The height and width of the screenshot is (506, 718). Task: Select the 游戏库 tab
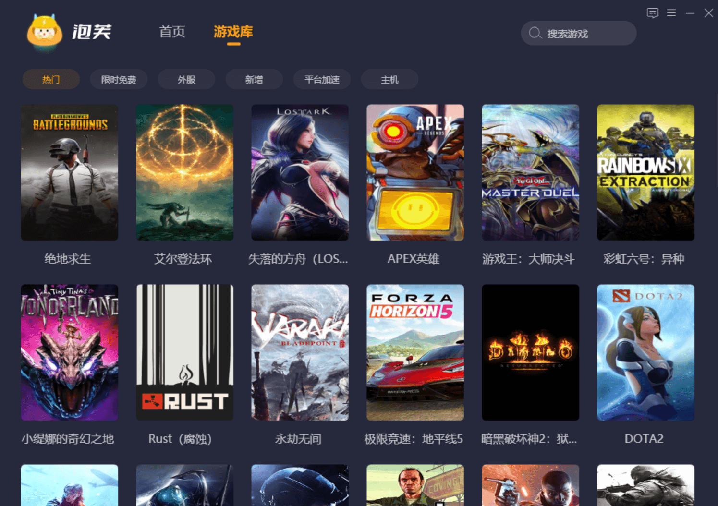tap(233, 32)
